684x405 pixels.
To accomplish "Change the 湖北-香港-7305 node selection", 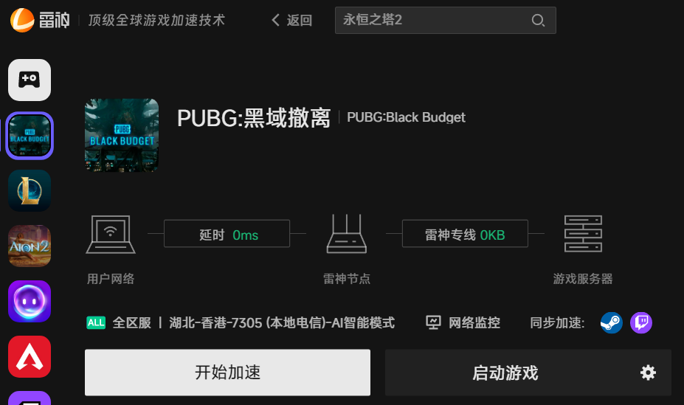I will point(282,322).
